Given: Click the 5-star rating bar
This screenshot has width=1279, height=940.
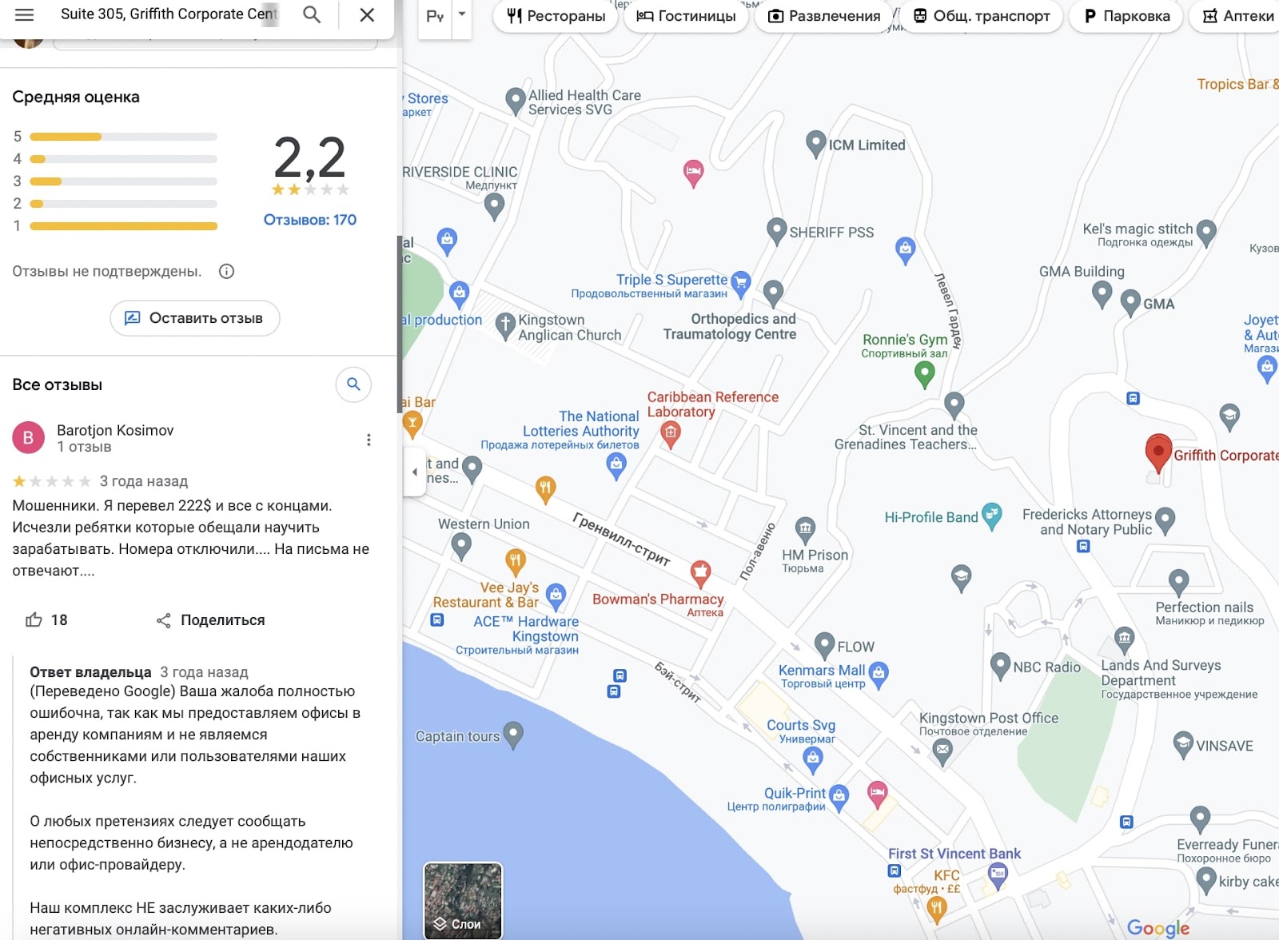Looking at the screenshot, I should point(123,137).
